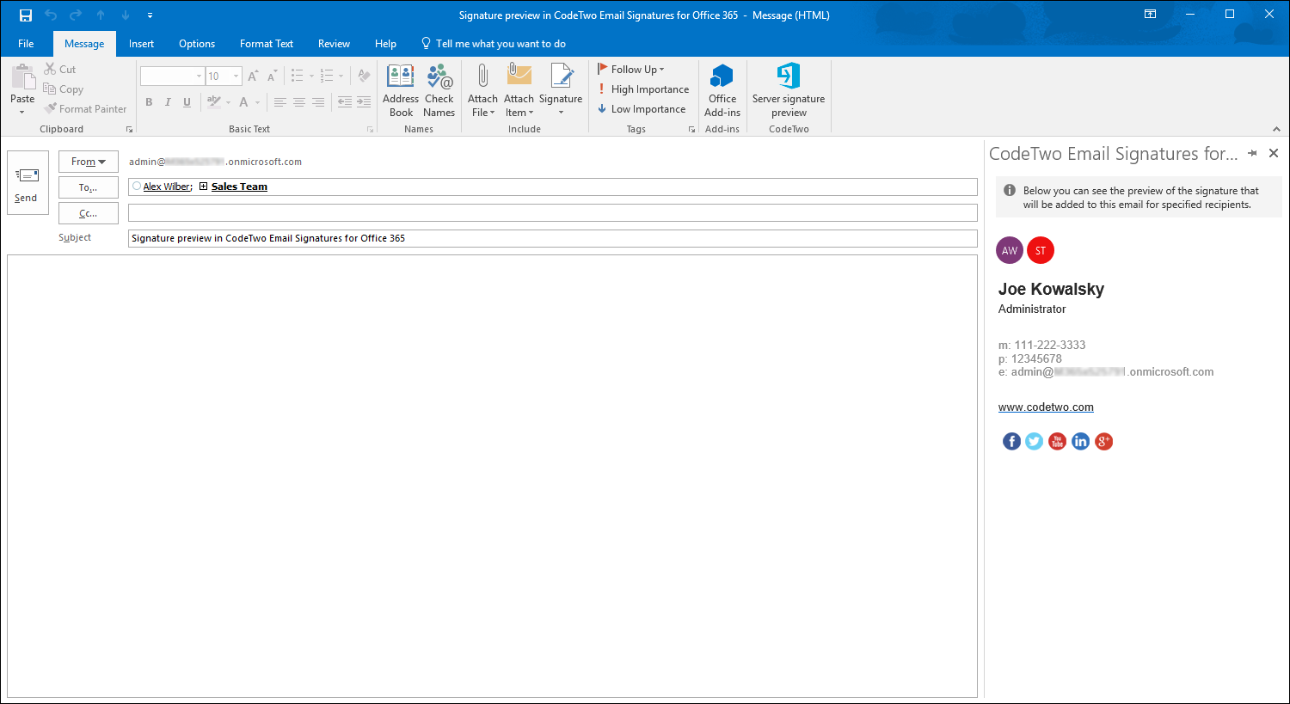
Task: Collapse the ribbon with the chevron
Action: (x=1276, y=129)
